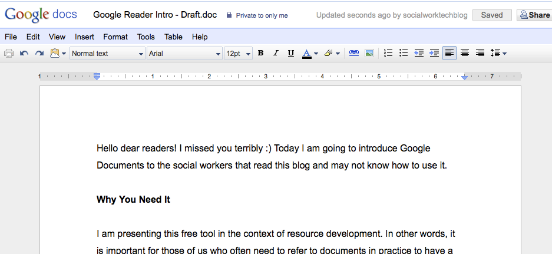Screen dimensions: 552x254
Task: Open the Insert menu
Action: (84, 37)
